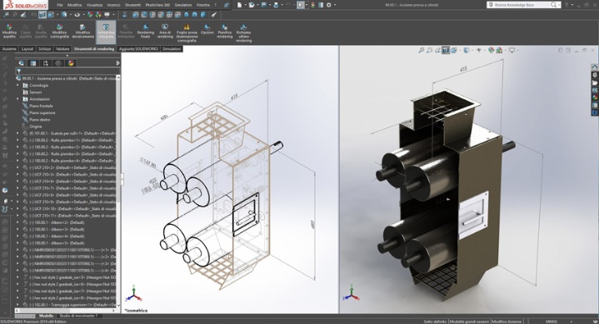Expand the Cronologia tree node

point(17,86)
